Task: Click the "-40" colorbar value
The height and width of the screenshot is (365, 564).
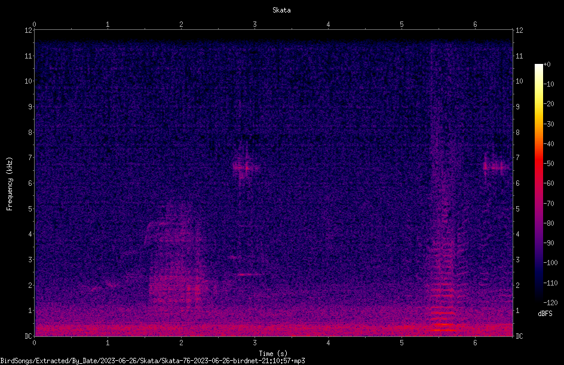Action: pos(548,144)
